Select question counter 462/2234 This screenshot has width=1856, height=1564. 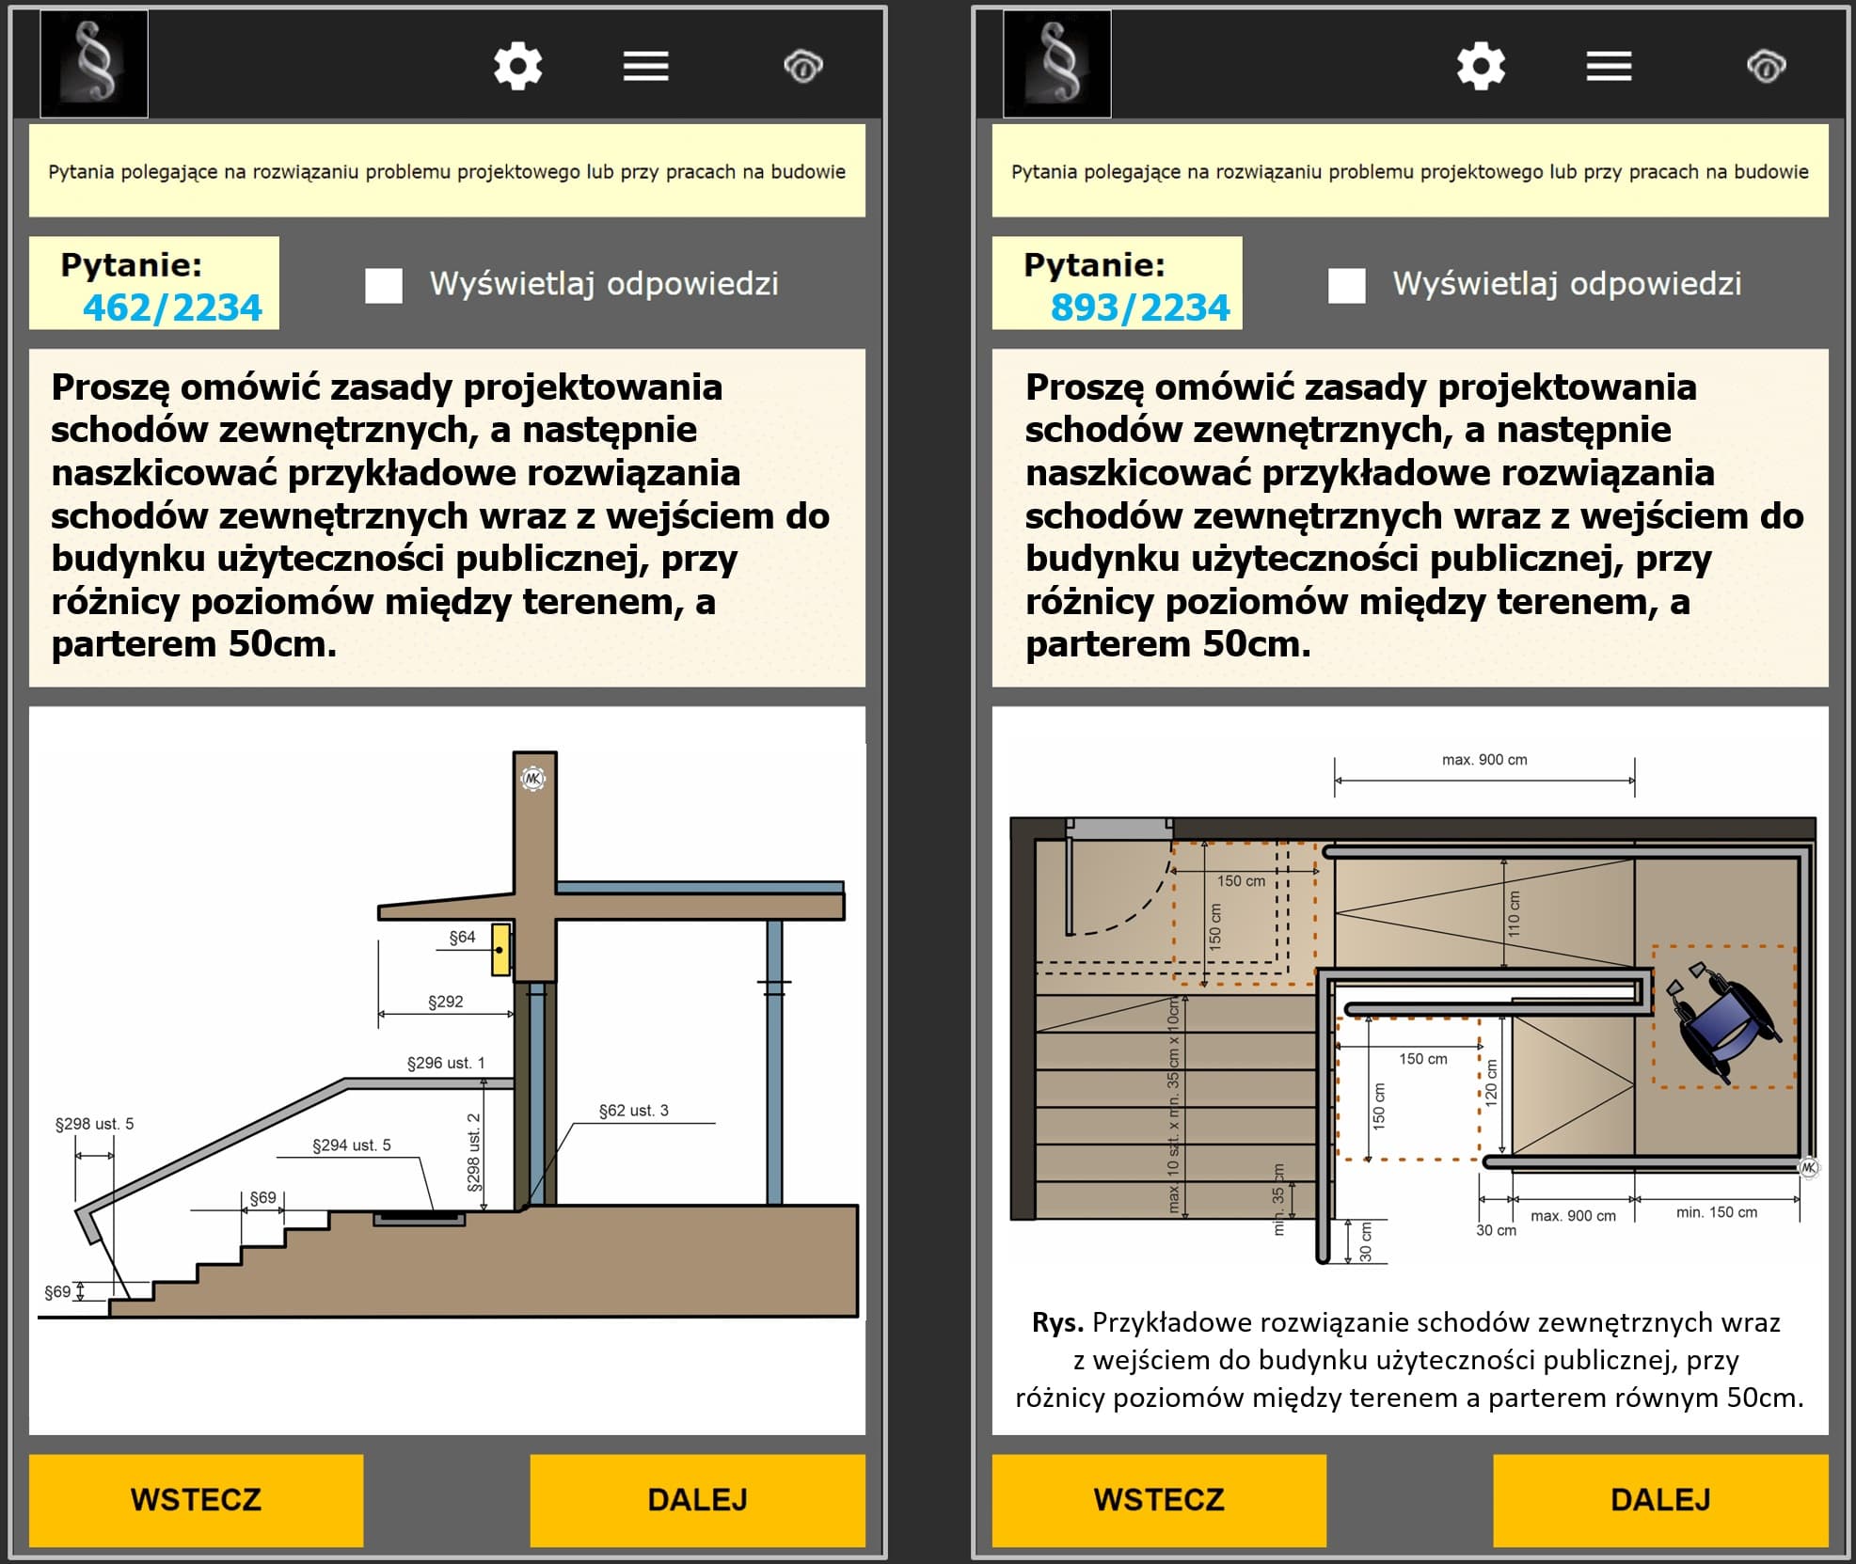(171, 308)
